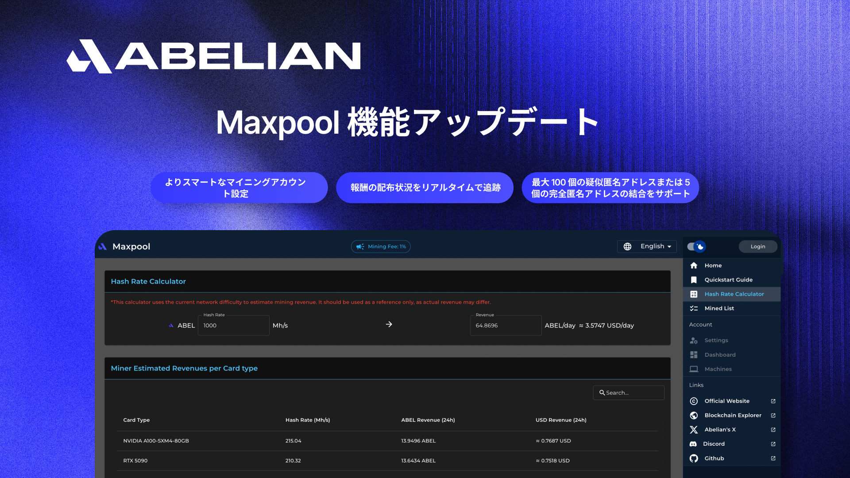The width and height of the screenshot is (850, 478).
Task: Open the English language dropdown
Action: click(x=647, y=247)
